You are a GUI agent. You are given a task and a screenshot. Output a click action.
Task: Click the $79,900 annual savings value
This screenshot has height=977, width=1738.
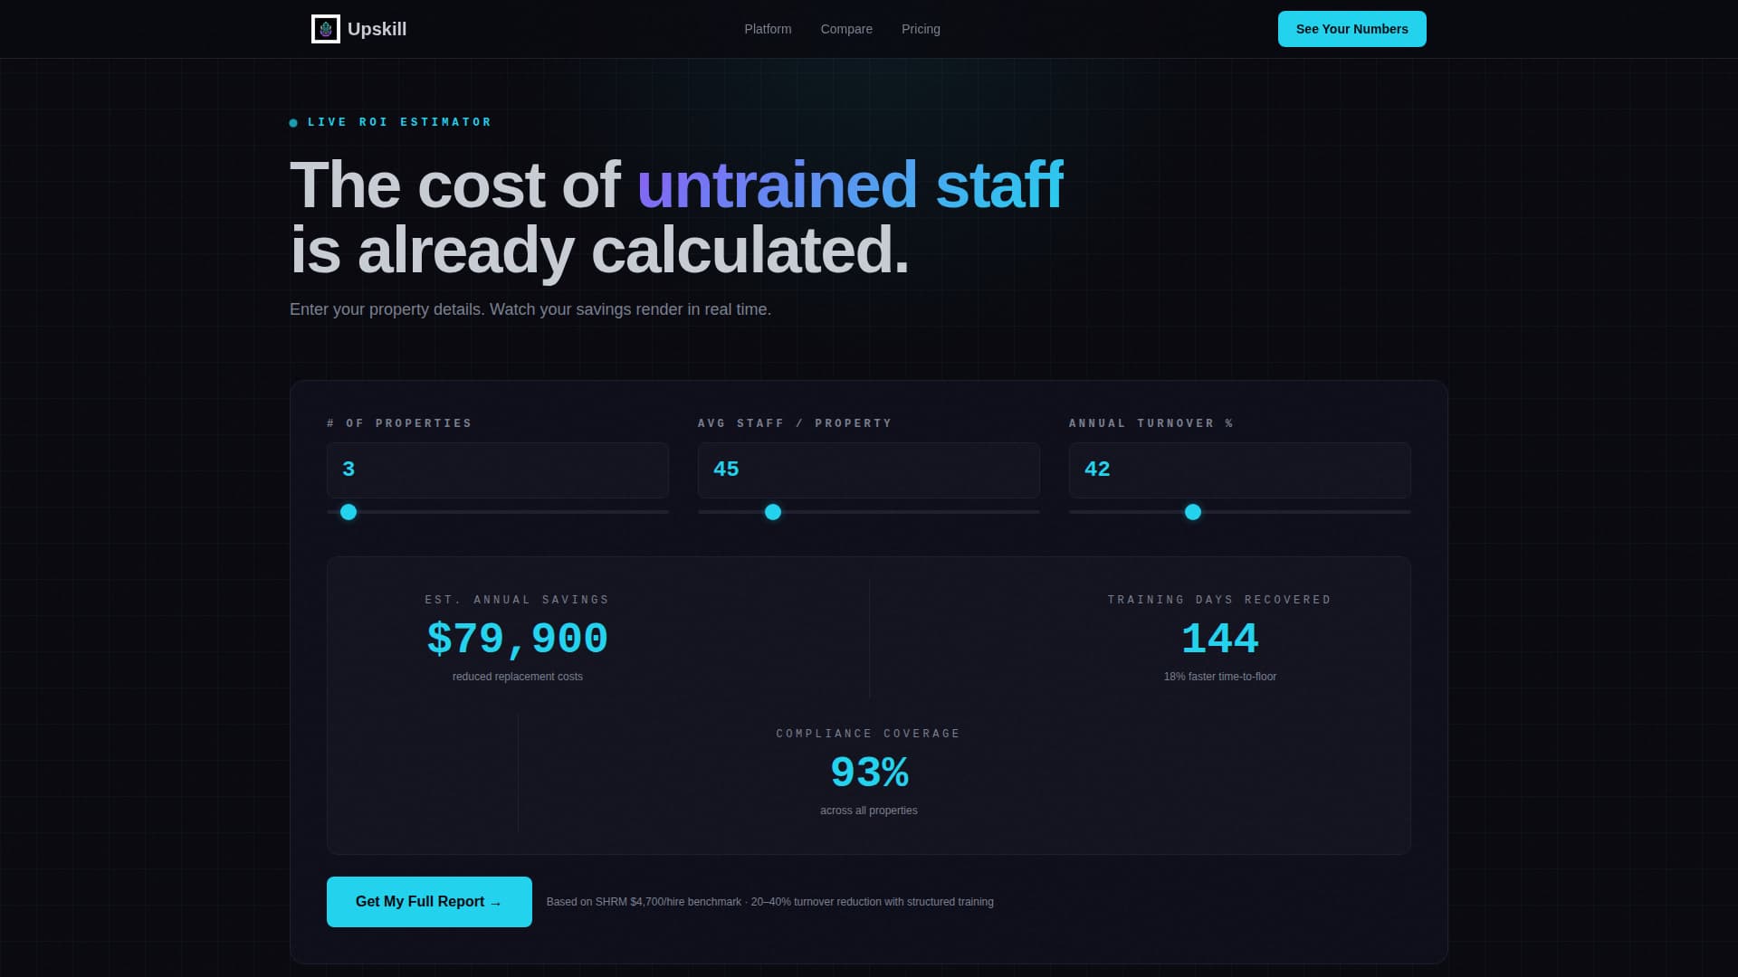click(x=518, y=639)
